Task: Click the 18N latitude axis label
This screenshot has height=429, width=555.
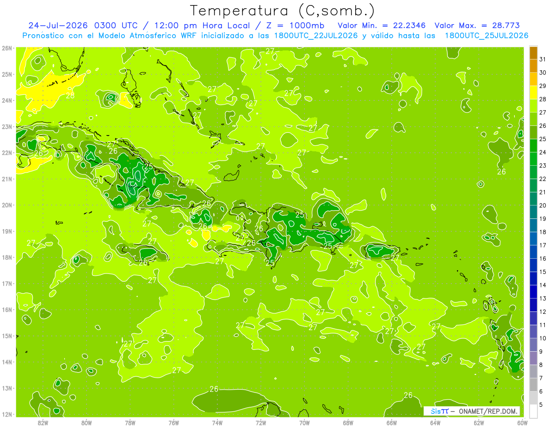Action: click(x=7, y=257)
